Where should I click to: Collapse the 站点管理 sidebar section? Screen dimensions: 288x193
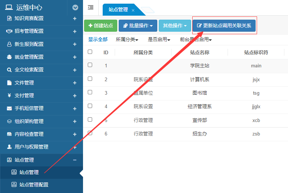click(75, 160)
